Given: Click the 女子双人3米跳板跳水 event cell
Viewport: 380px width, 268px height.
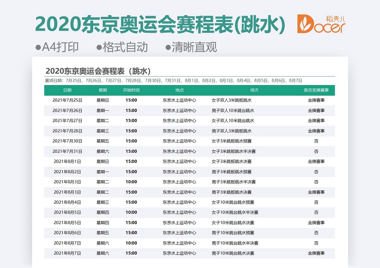Looking at the screenshot, I should [x=231, y=100].
